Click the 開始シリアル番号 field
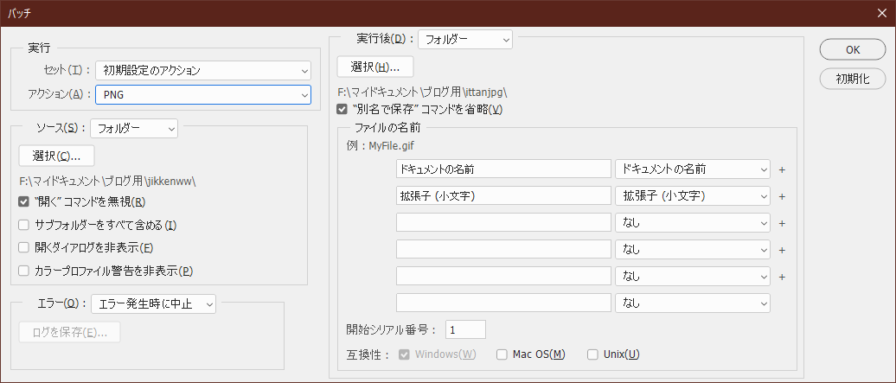The height and width of the screenshot is (383, 896). click(x=465, y=330)
